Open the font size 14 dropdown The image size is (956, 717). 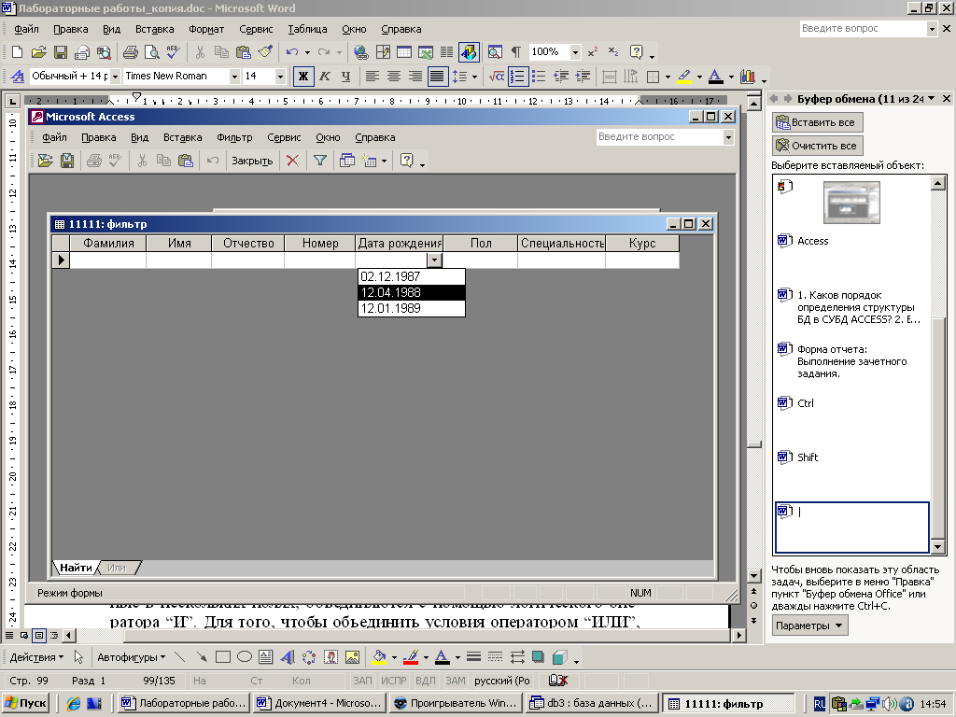pos(280,77)
